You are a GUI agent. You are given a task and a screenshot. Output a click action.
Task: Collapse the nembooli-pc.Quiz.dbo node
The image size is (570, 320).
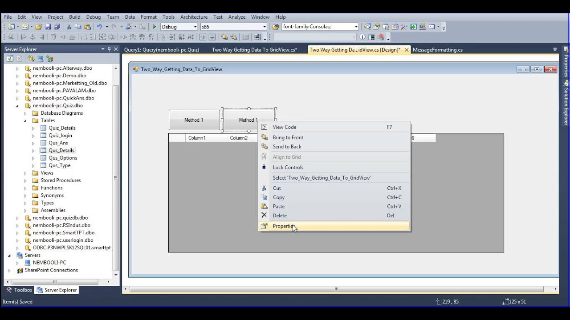[x=17, y=106]
